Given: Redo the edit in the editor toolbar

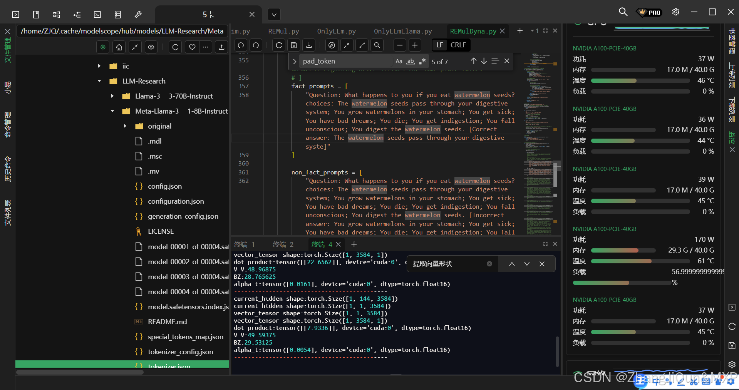Looking at the screenshot, I should click(x=256, y=45).
